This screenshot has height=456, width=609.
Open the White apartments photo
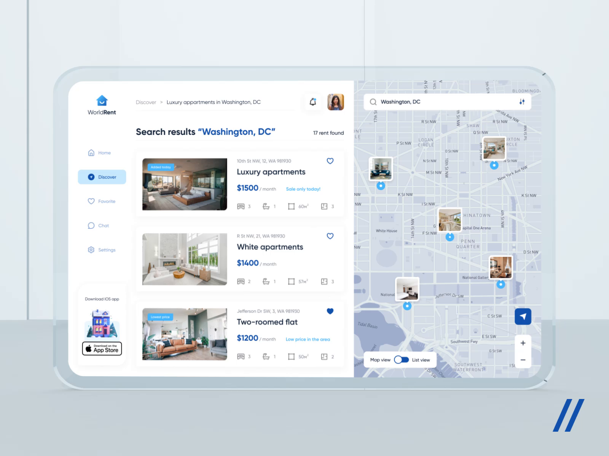185,259
